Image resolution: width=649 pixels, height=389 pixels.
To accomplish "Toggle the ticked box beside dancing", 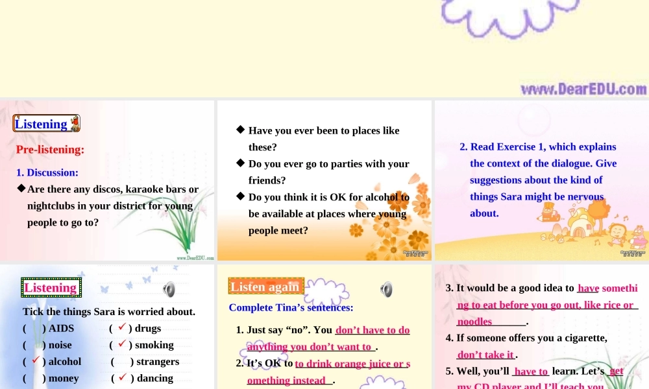I will pos(123,378).
